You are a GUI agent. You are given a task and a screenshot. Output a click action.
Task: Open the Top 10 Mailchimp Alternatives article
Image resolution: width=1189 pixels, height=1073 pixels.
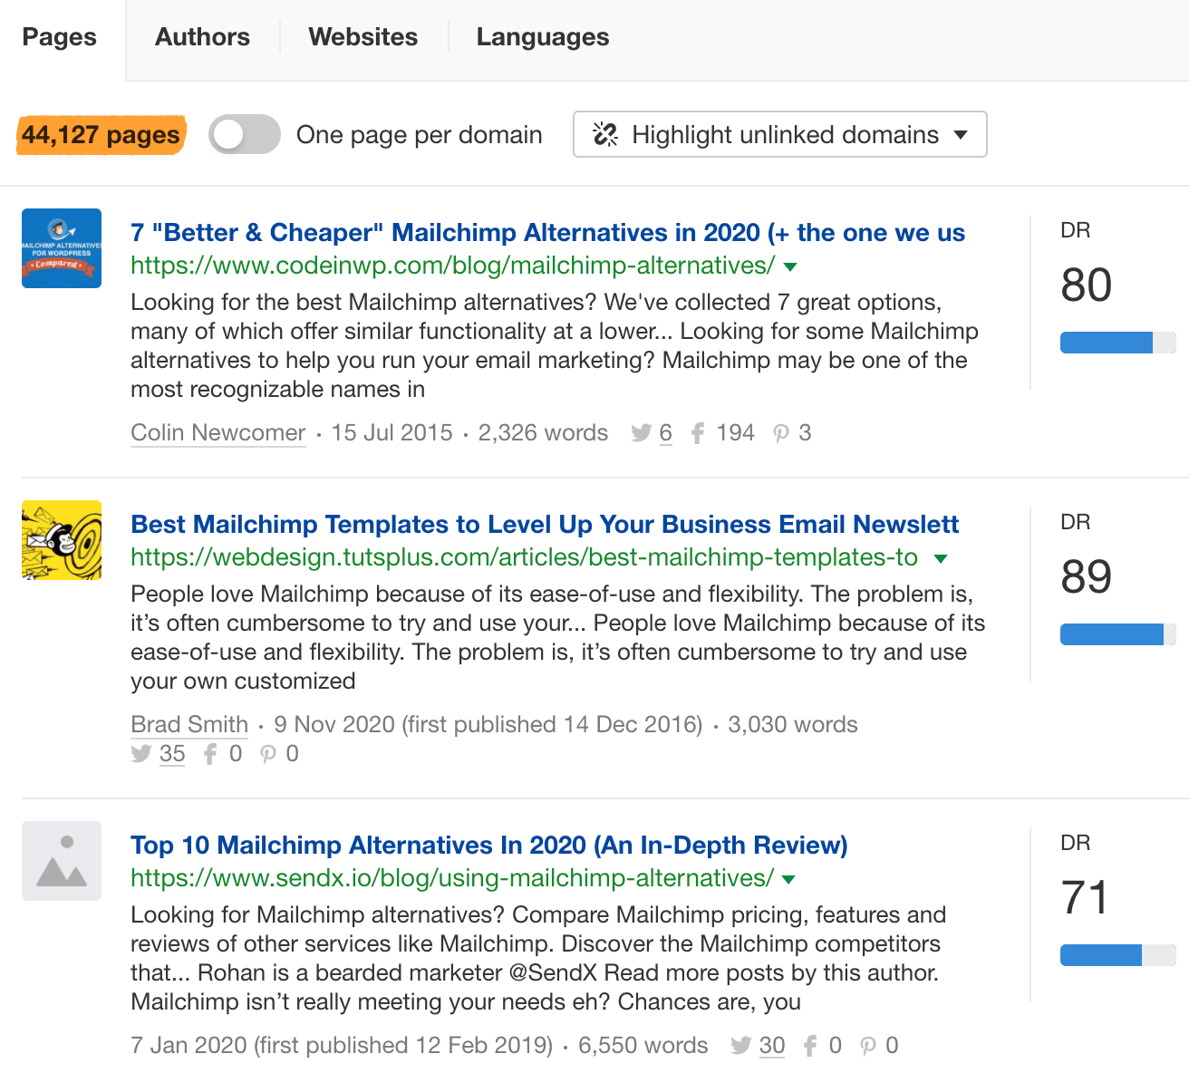(x=488, y=845)
